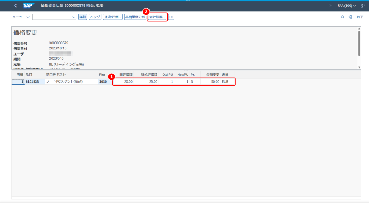Click the header panel scrollbar thumb
The height and width of the screenshot is (203, 369).
(359, 43)
